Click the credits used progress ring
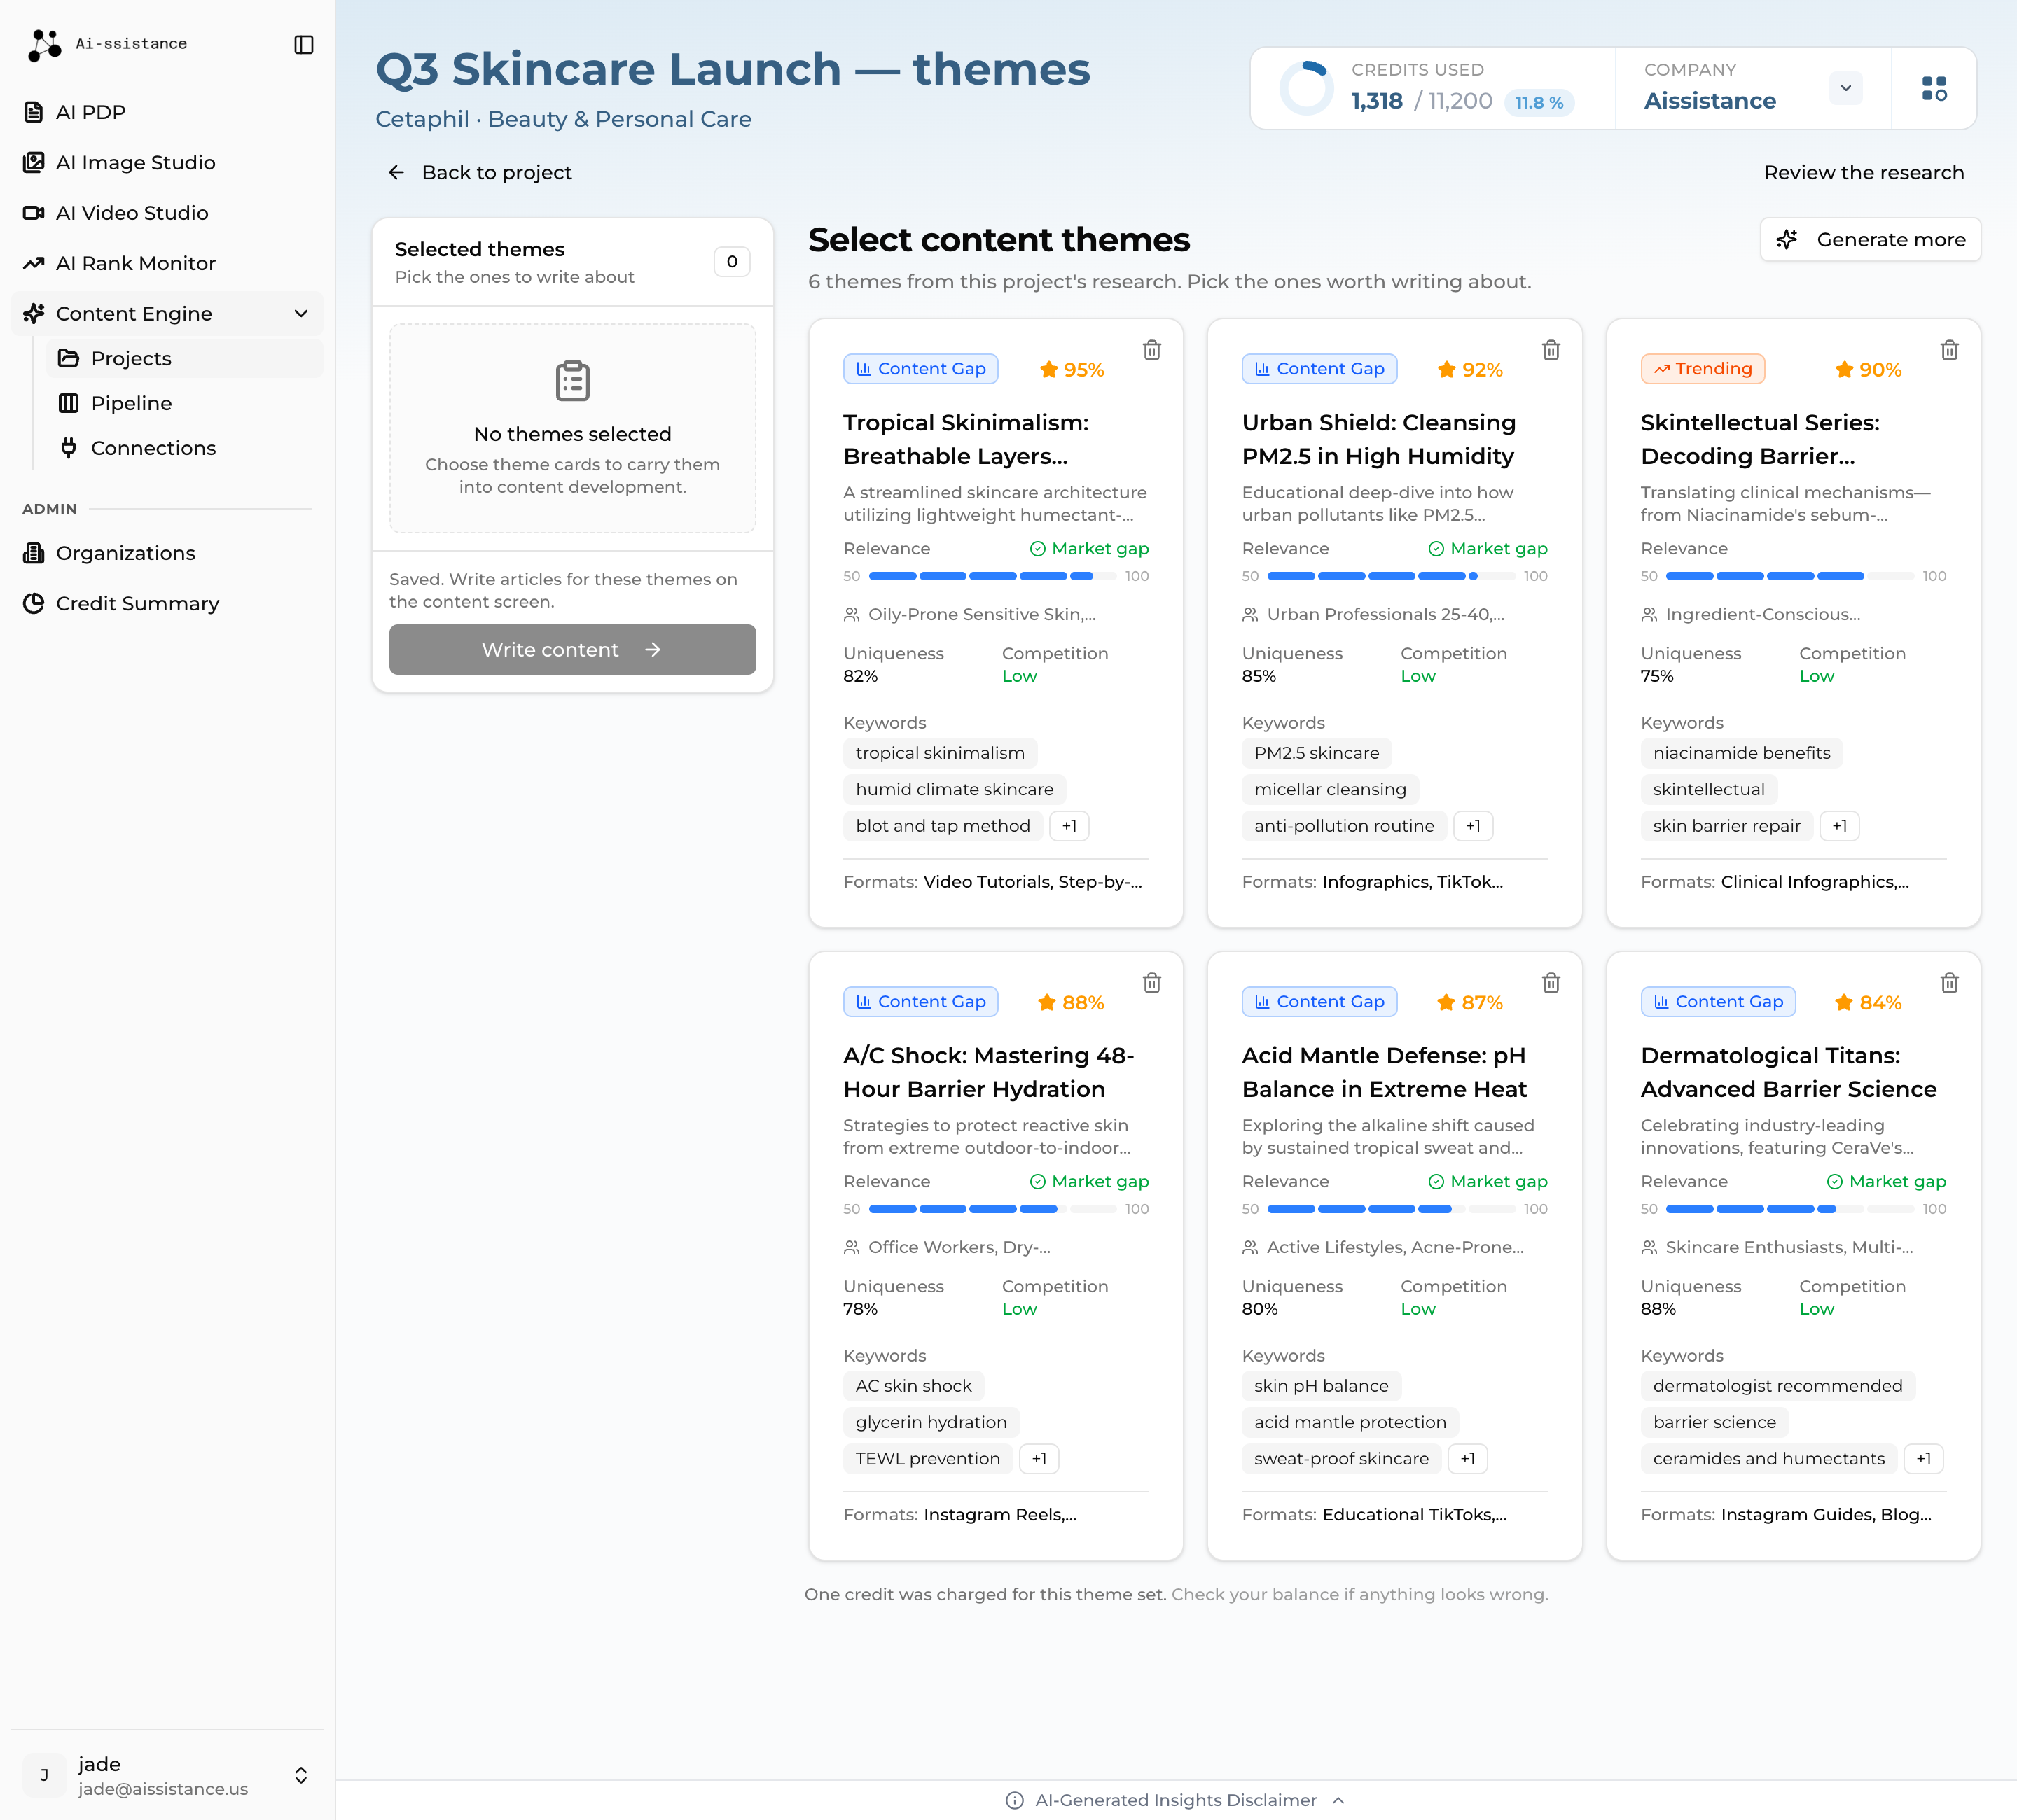The height and width of the screenshot is (1820, 2017). point(1307,88)
